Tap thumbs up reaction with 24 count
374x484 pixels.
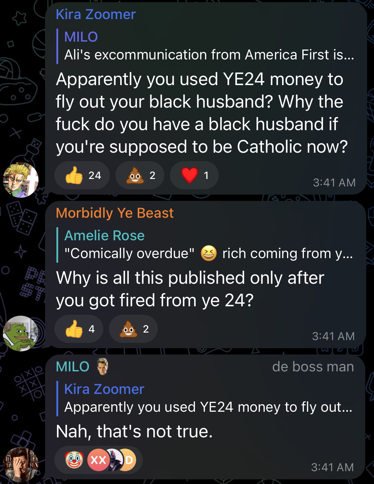82,175
